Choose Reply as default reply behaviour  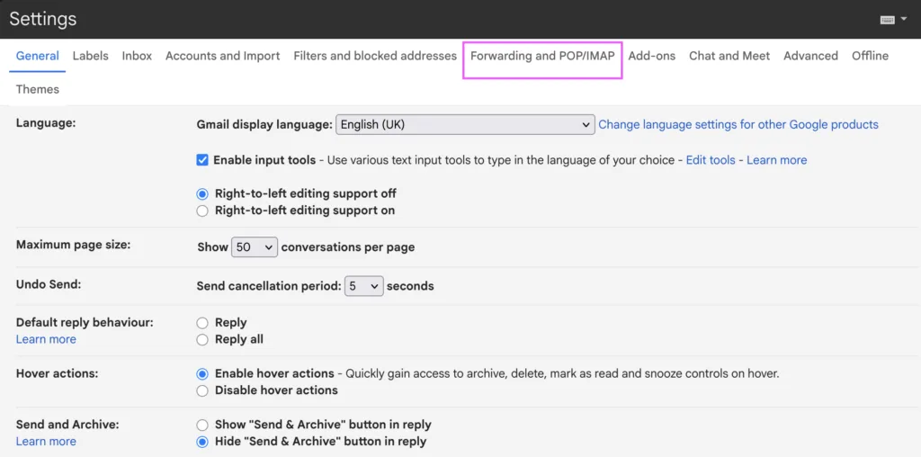point(202,322)
